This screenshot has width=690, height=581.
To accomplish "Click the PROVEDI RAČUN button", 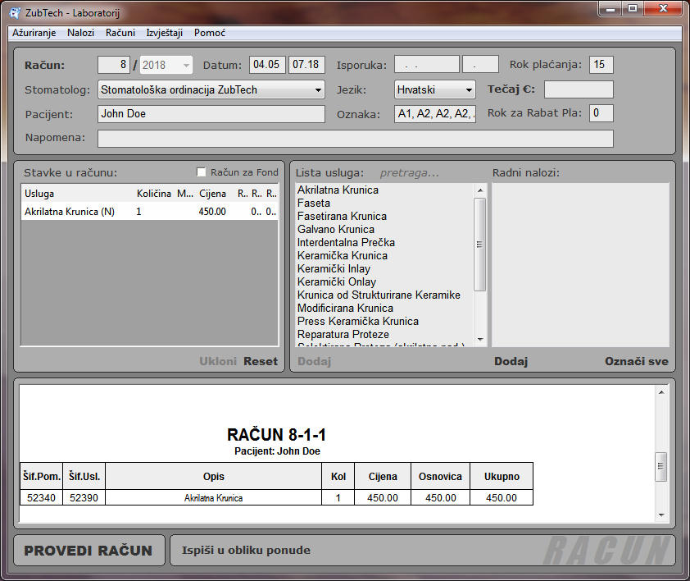I will [88, 551].
